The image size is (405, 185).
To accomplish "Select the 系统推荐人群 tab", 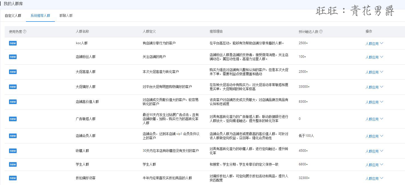I will click(40, 16).
